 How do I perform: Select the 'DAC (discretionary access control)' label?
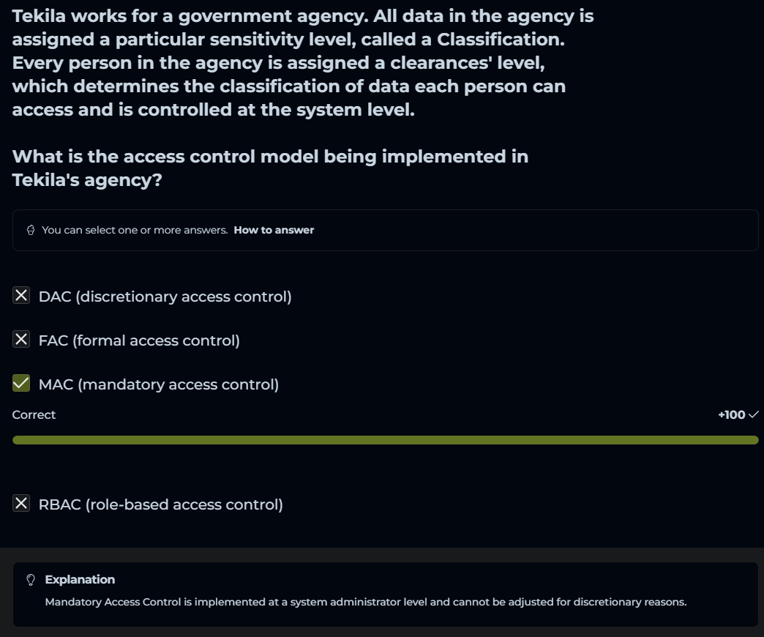[165, 297]
